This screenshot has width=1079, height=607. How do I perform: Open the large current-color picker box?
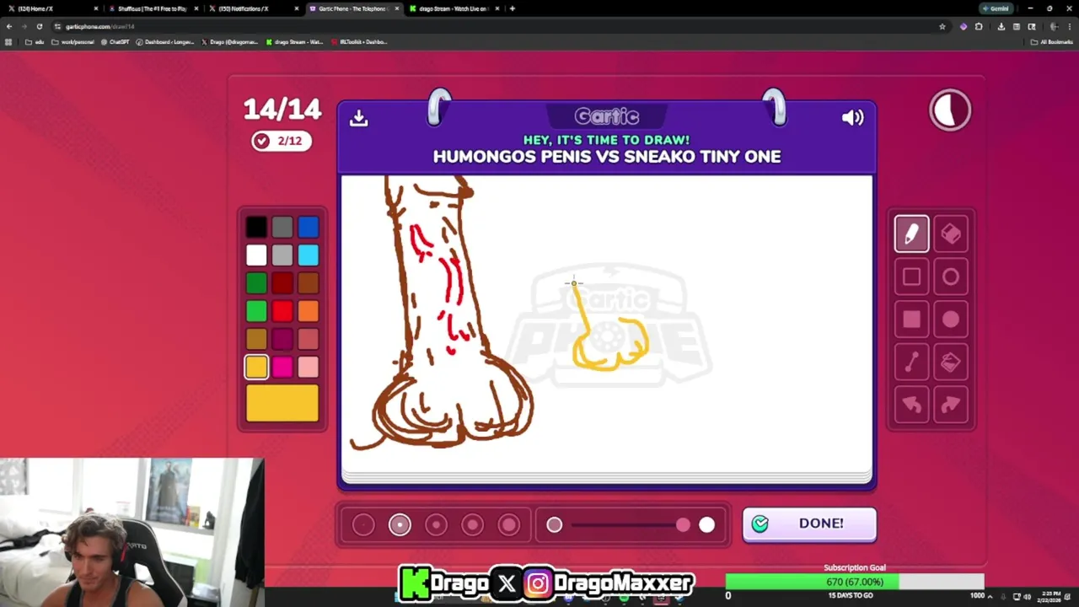click(x=282, y=403)
